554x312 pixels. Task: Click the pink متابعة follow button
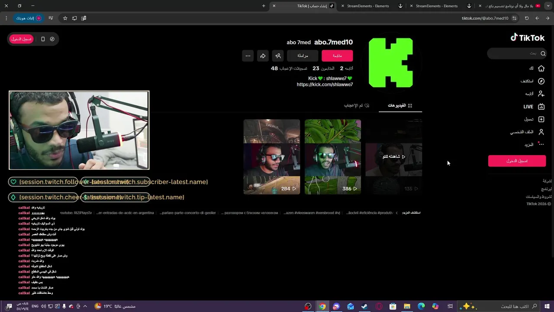tap(337, 56)
